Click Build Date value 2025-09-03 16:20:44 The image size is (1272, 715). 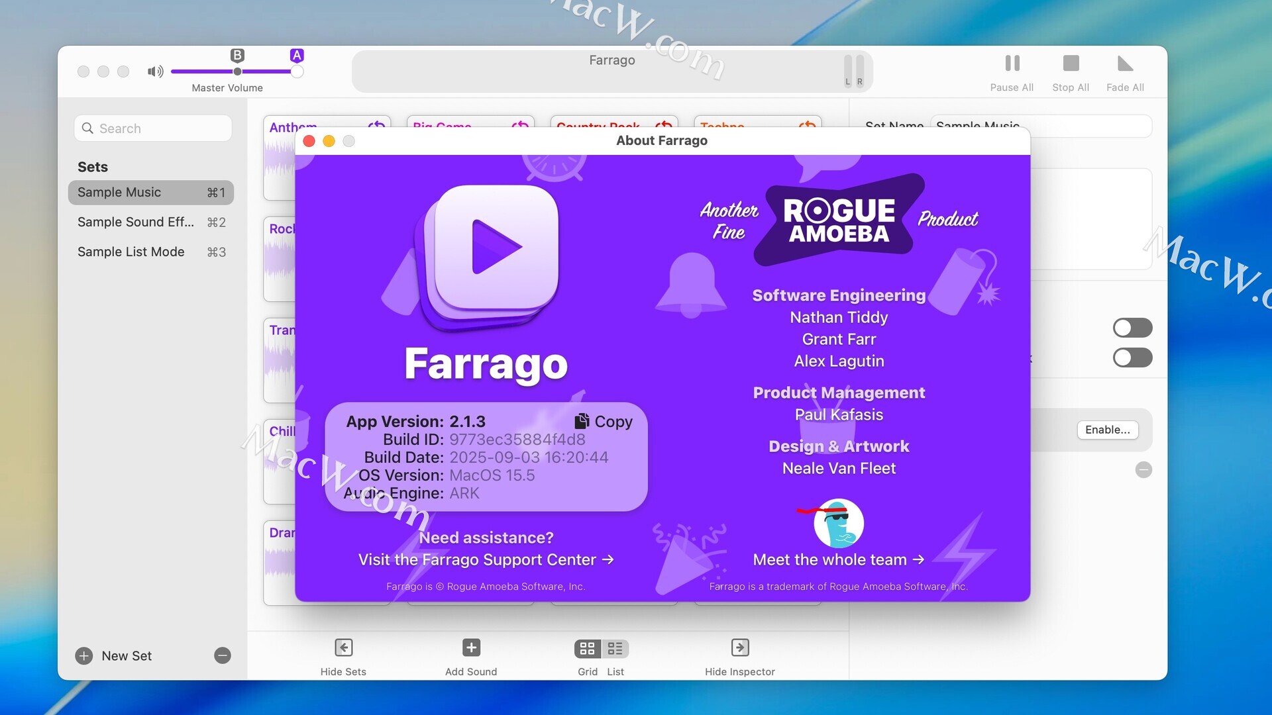[x=529, y=457]
